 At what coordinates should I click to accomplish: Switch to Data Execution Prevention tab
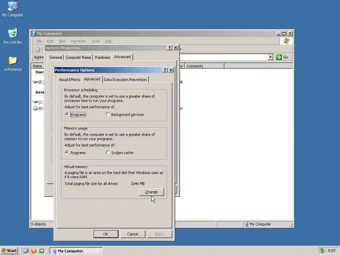(x=125, y=80)
